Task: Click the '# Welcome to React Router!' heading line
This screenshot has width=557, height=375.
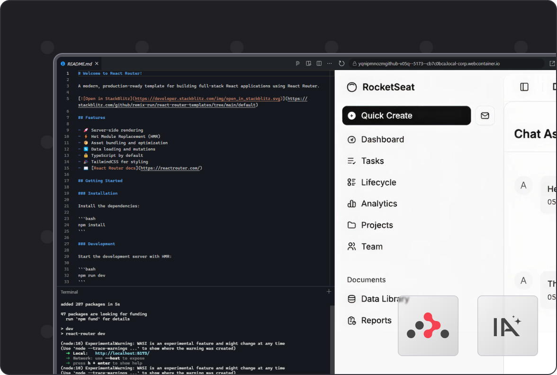Action: [x=110, y=73]
